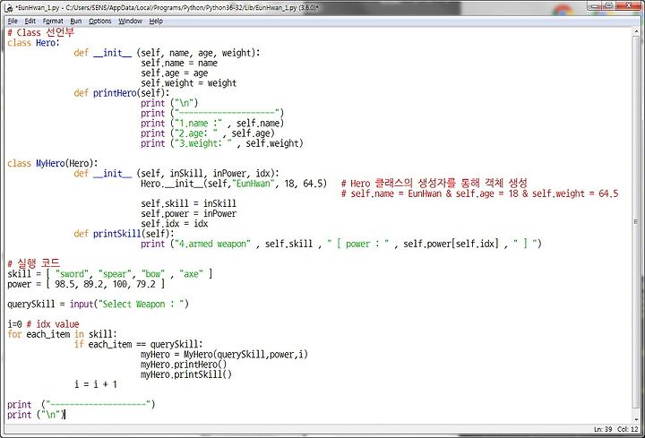Click the red comment about self.name = EunHwan
Screen dimensions: 645x438
click(479, 193)
